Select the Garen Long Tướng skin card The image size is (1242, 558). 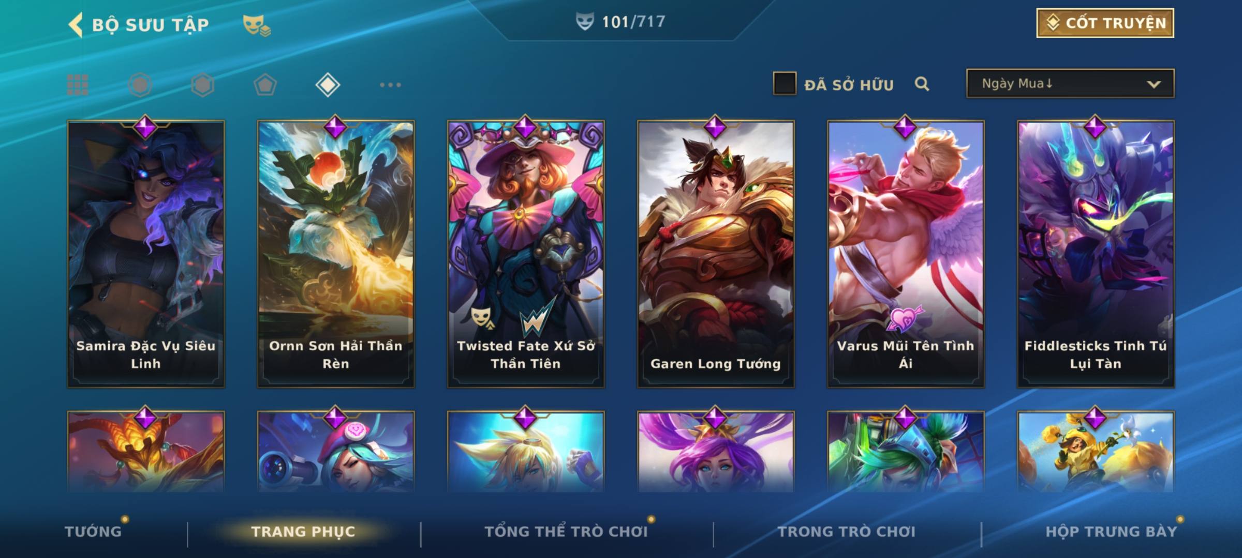pos(716,254)
